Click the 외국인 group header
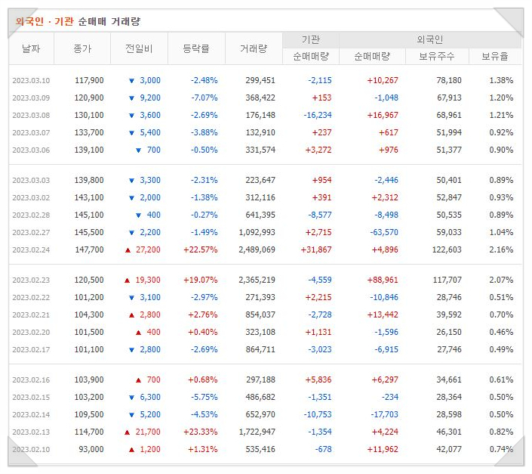This screenshot has height=474, width=532. 430,40
